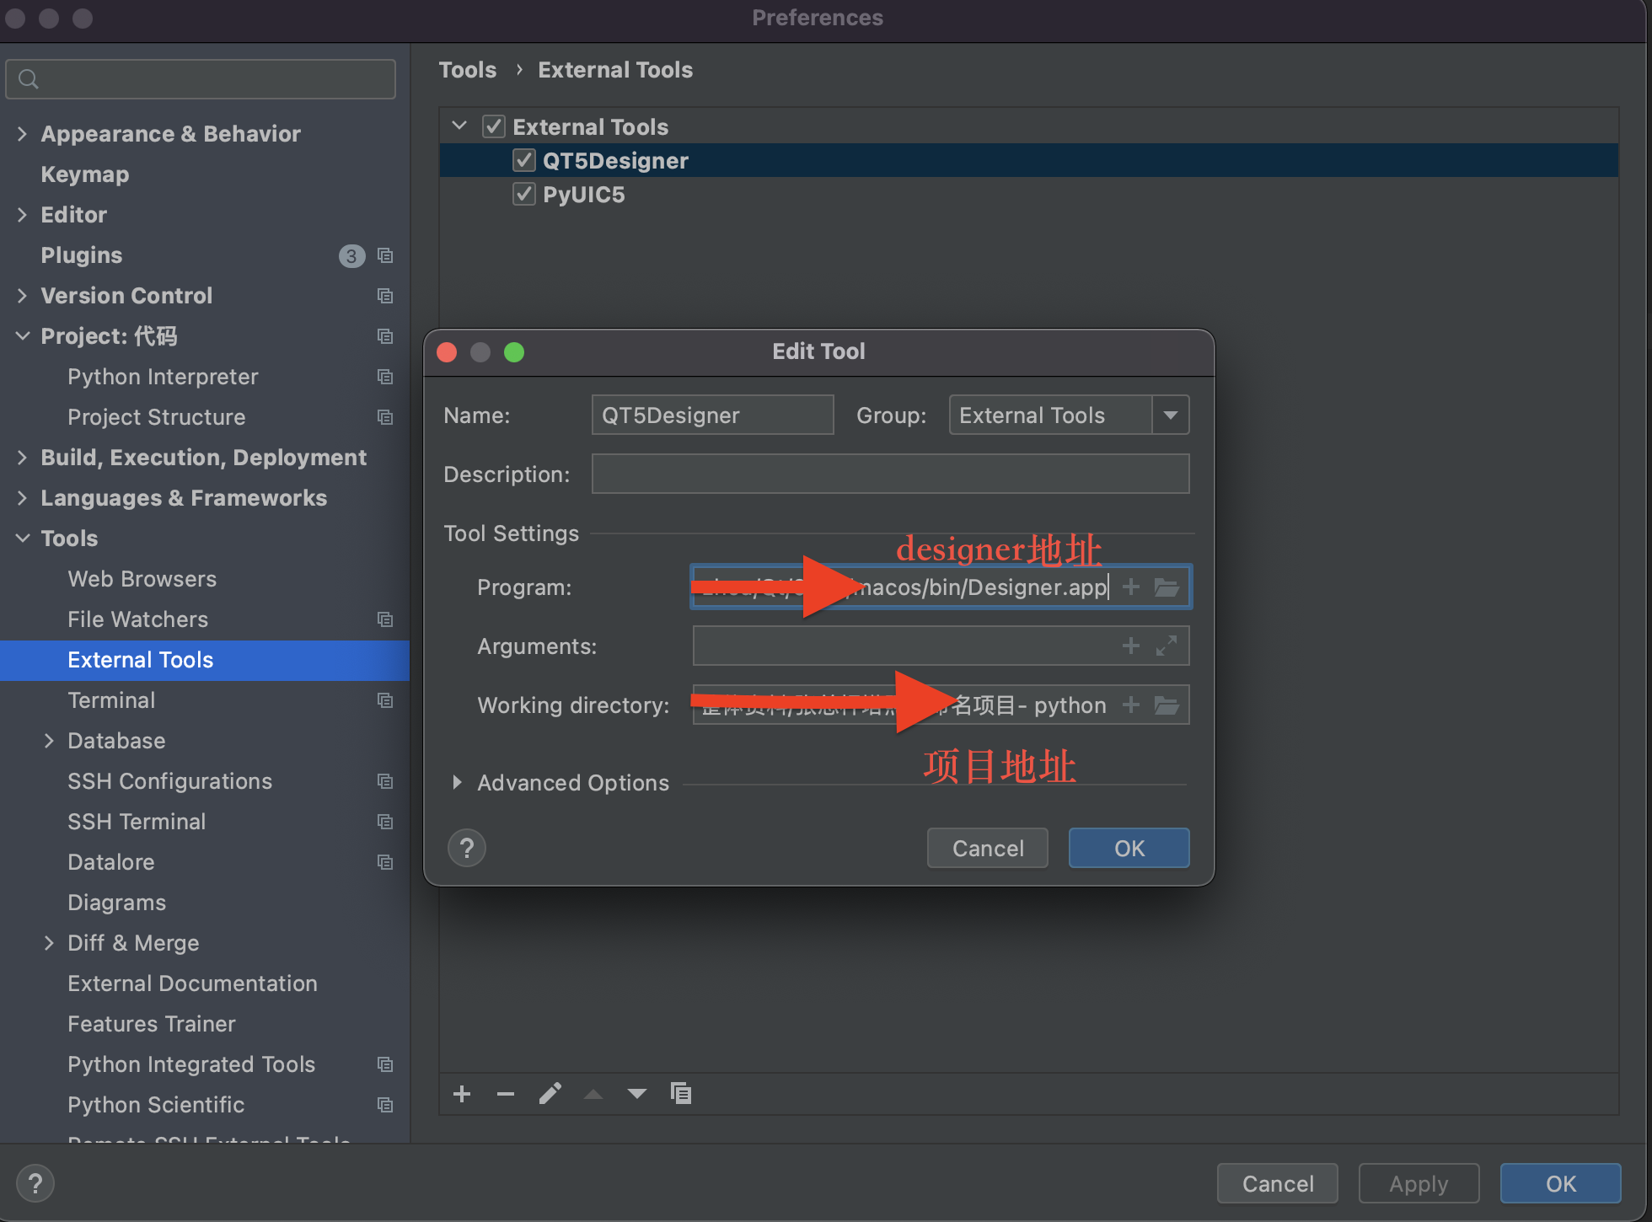
Task: Disable the PyUIC5 external tool
Action: point(523,193)
